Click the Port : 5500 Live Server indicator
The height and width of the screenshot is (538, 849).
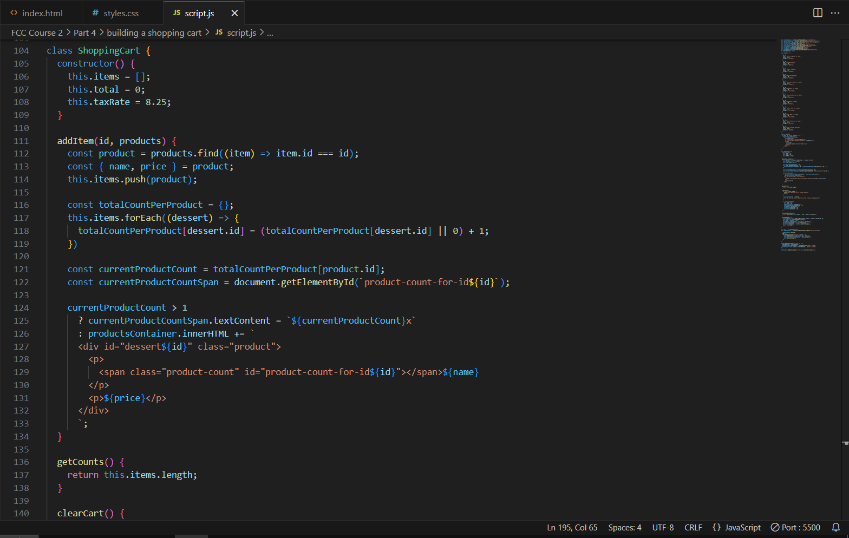click(795, 527)
